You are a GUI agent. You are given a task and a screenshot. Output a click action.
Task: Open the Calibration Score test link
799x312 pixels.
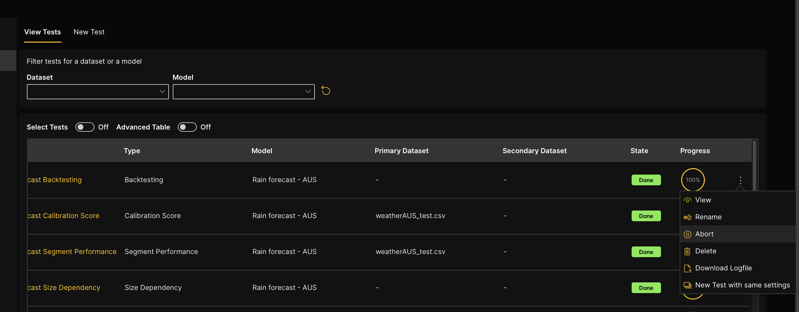point(63,216)
